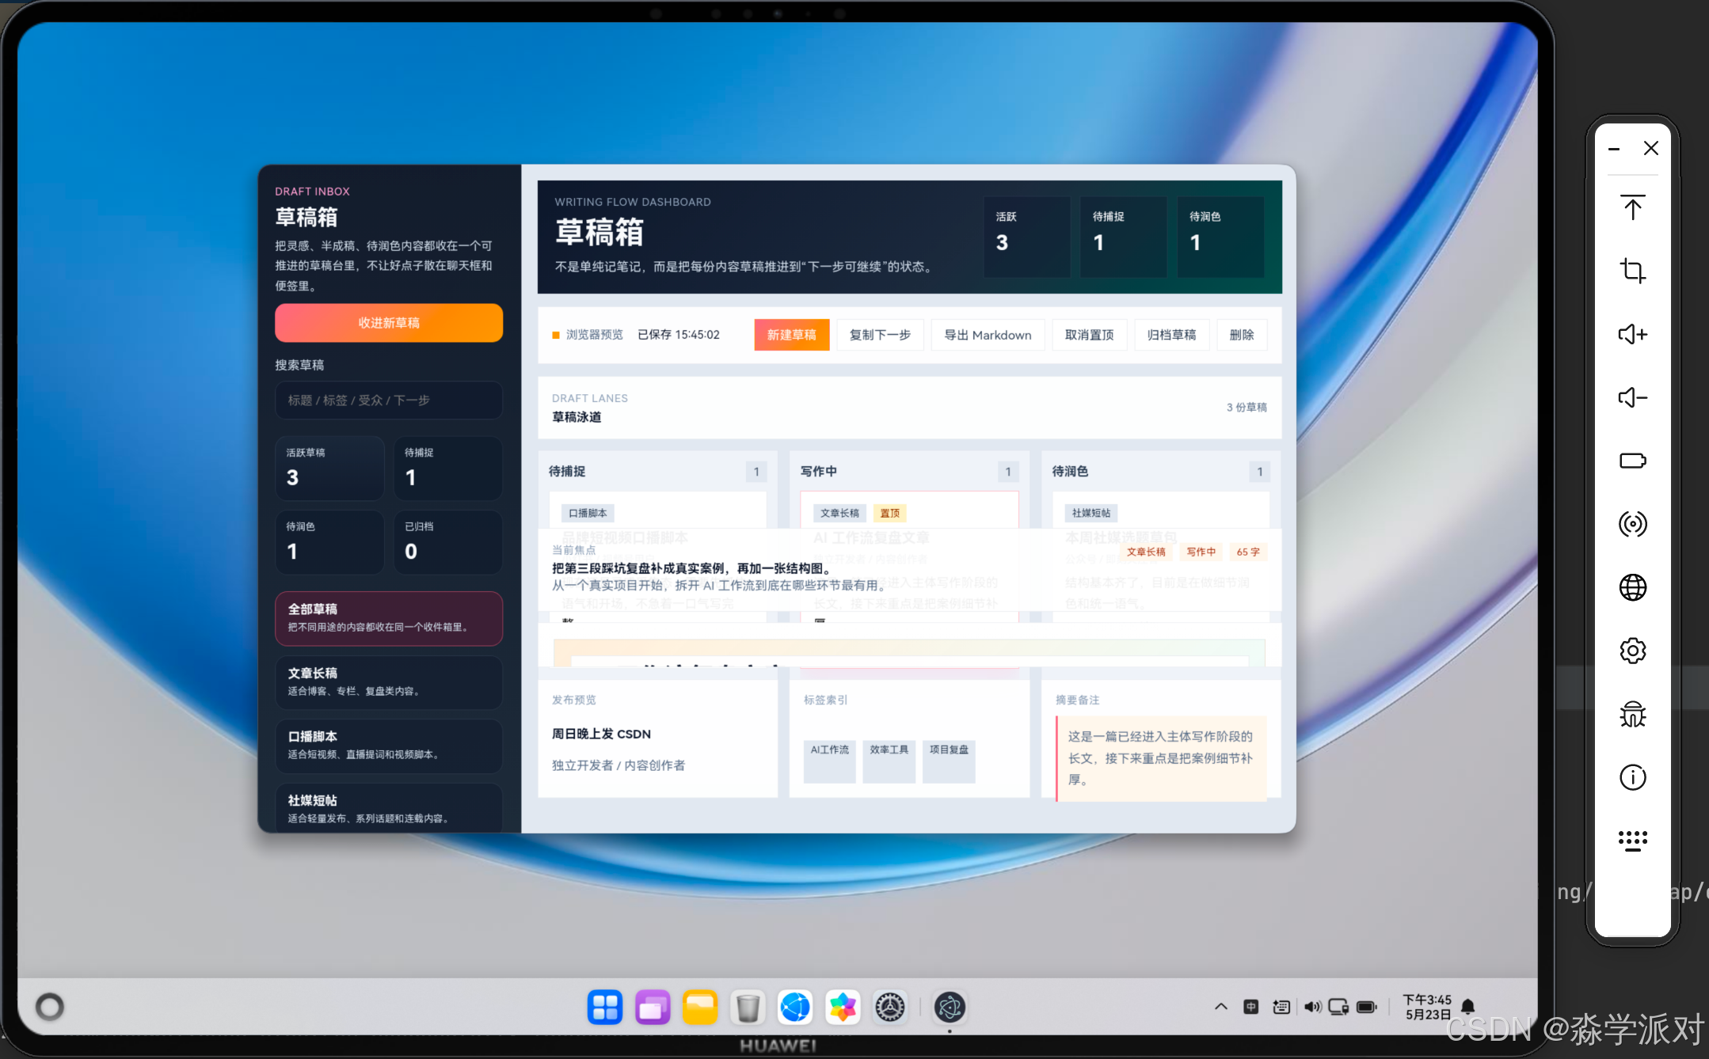Take a screenshot with the emulator crop icon
This screenshot has width=1709, height=1059.
1632,271
